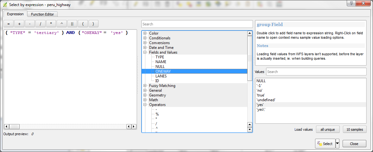Load 10 samples of values

click(x=354, y=129)
